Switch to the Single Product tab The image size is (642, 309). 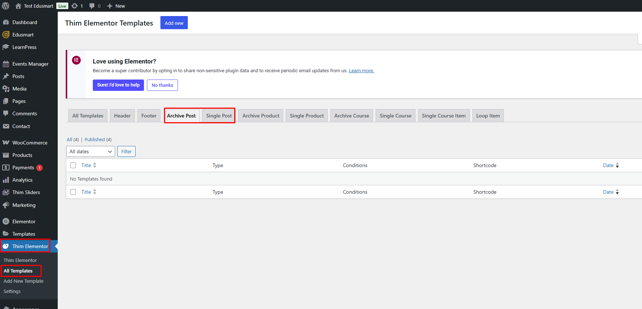[x=307, y=116]
